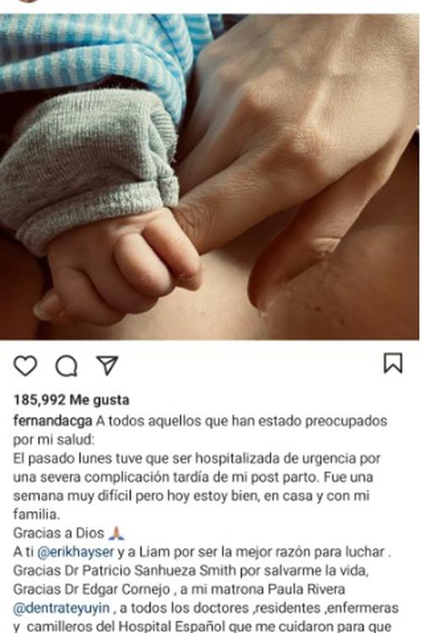Screen dimensions: 422x633
Task: Tap the blue striped sleeve in the photo
Action: click(x=101, y=52)
